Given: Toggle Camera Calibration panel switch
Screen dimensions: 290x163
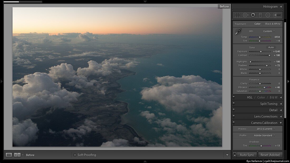Looking at the screenshot, I should click(x=234, y=123).
